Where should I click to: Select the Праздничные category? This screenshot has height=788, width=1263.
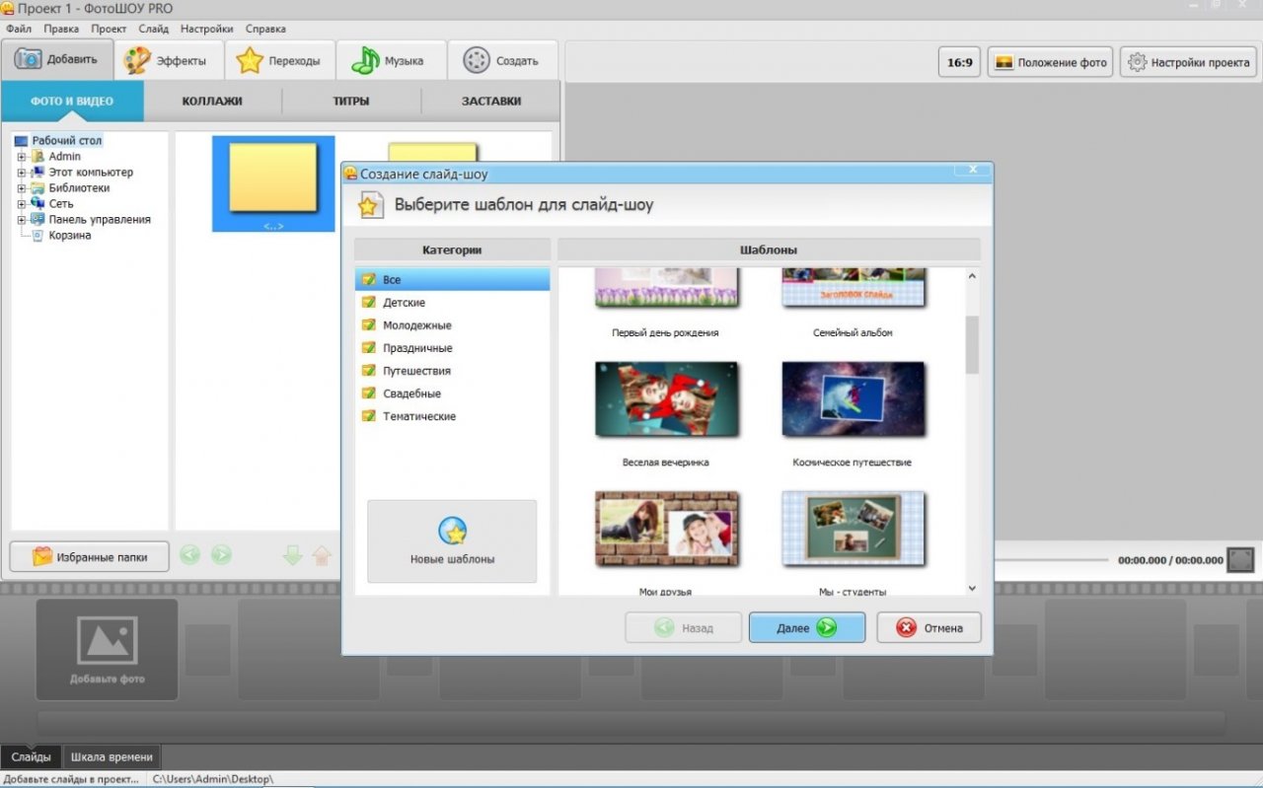tap(452, 348)
